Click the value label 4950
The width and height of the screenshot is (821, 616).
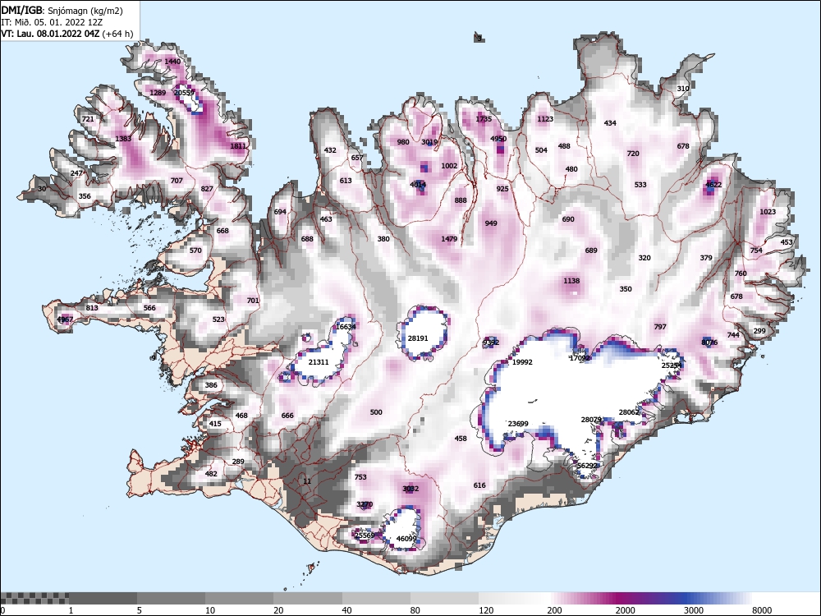coord(498,139)
